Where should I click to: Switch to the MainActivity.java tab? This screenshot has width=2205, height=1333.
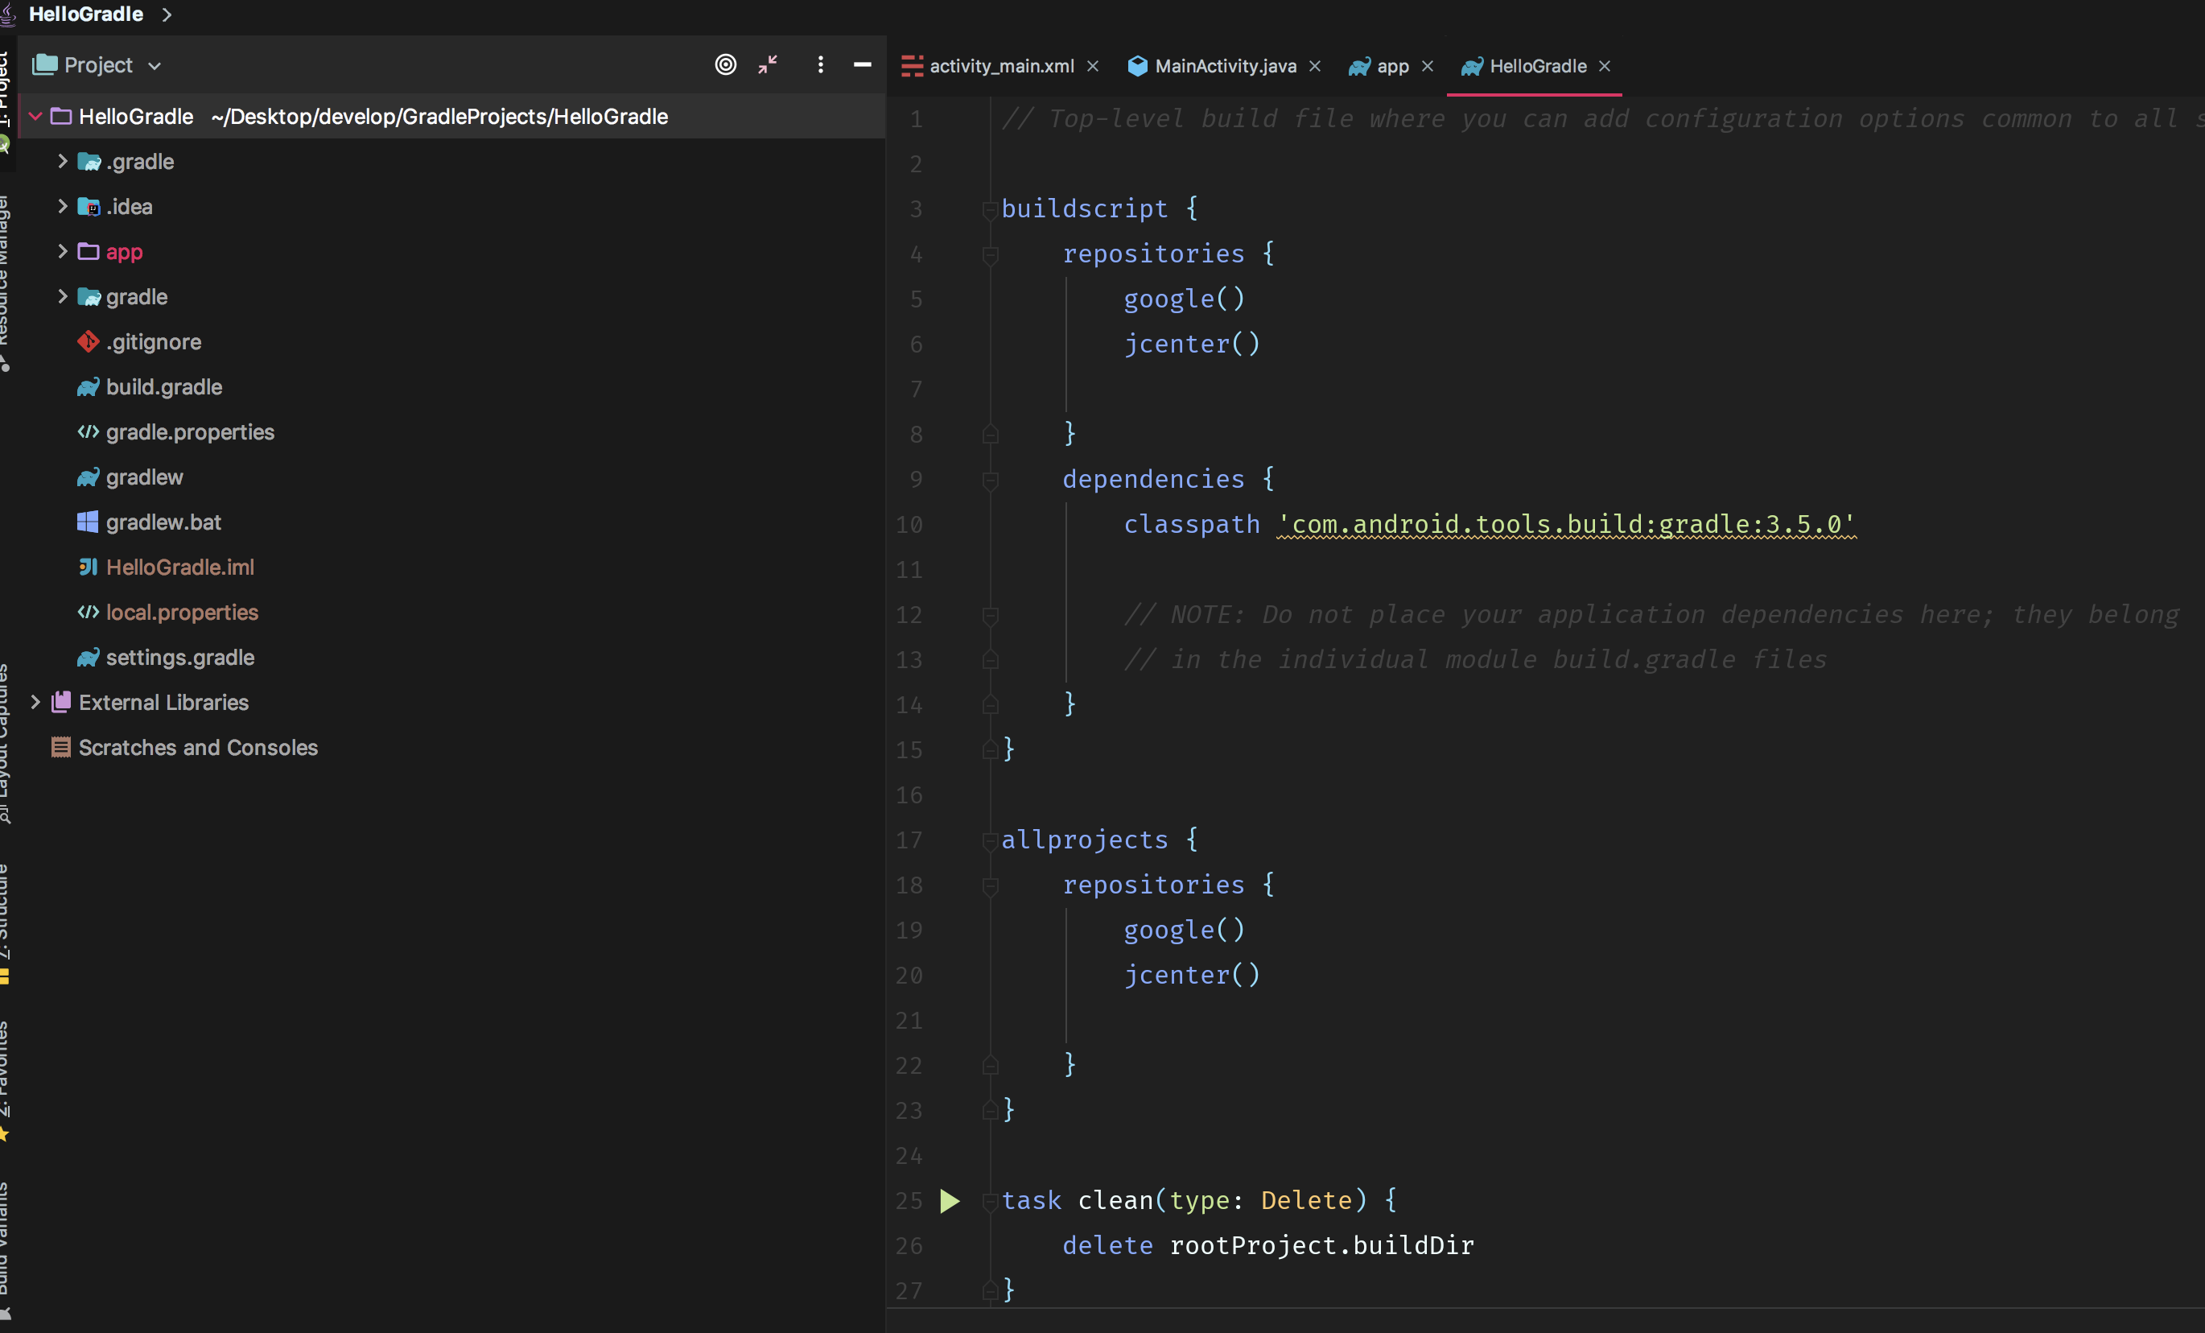point(1223,66)
